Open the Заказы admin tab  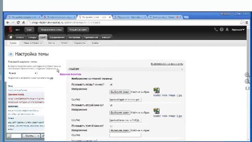tap(20, 37)
